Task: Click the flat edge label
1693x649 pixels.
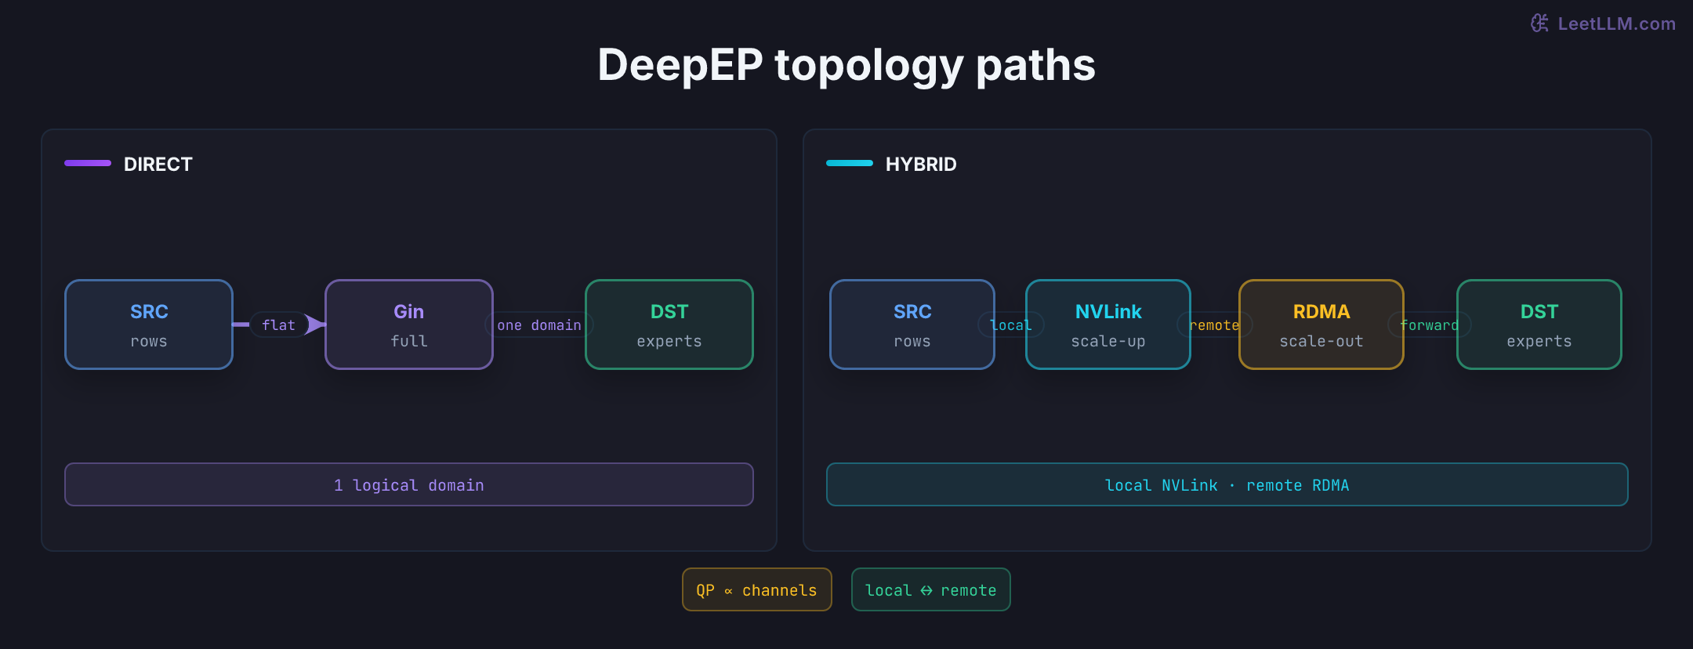Action: coord(278,325)
